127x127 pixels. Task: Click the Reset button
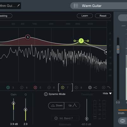103,16
